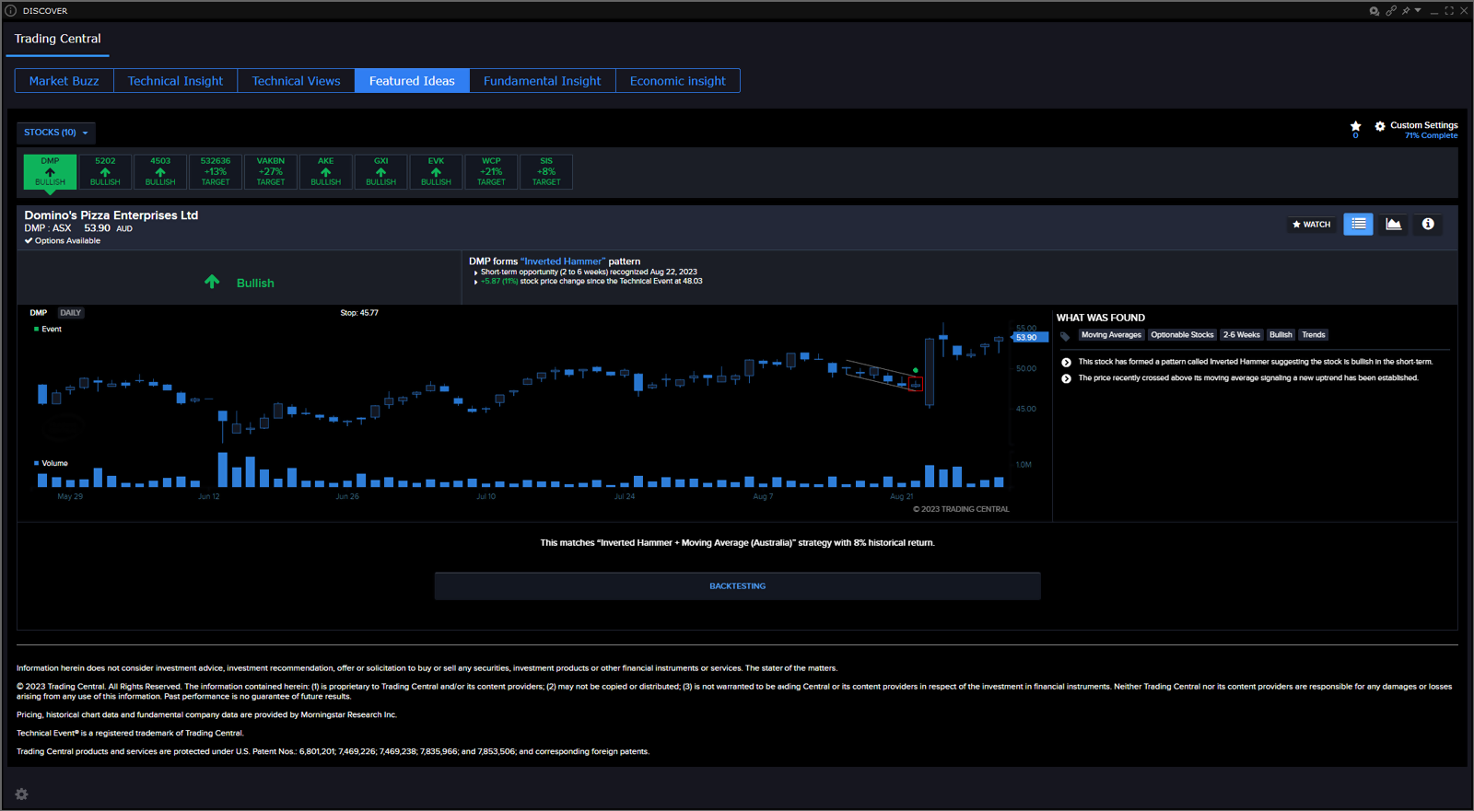Toggle the list view button
1474x811 pixels.
point(1358,225)
